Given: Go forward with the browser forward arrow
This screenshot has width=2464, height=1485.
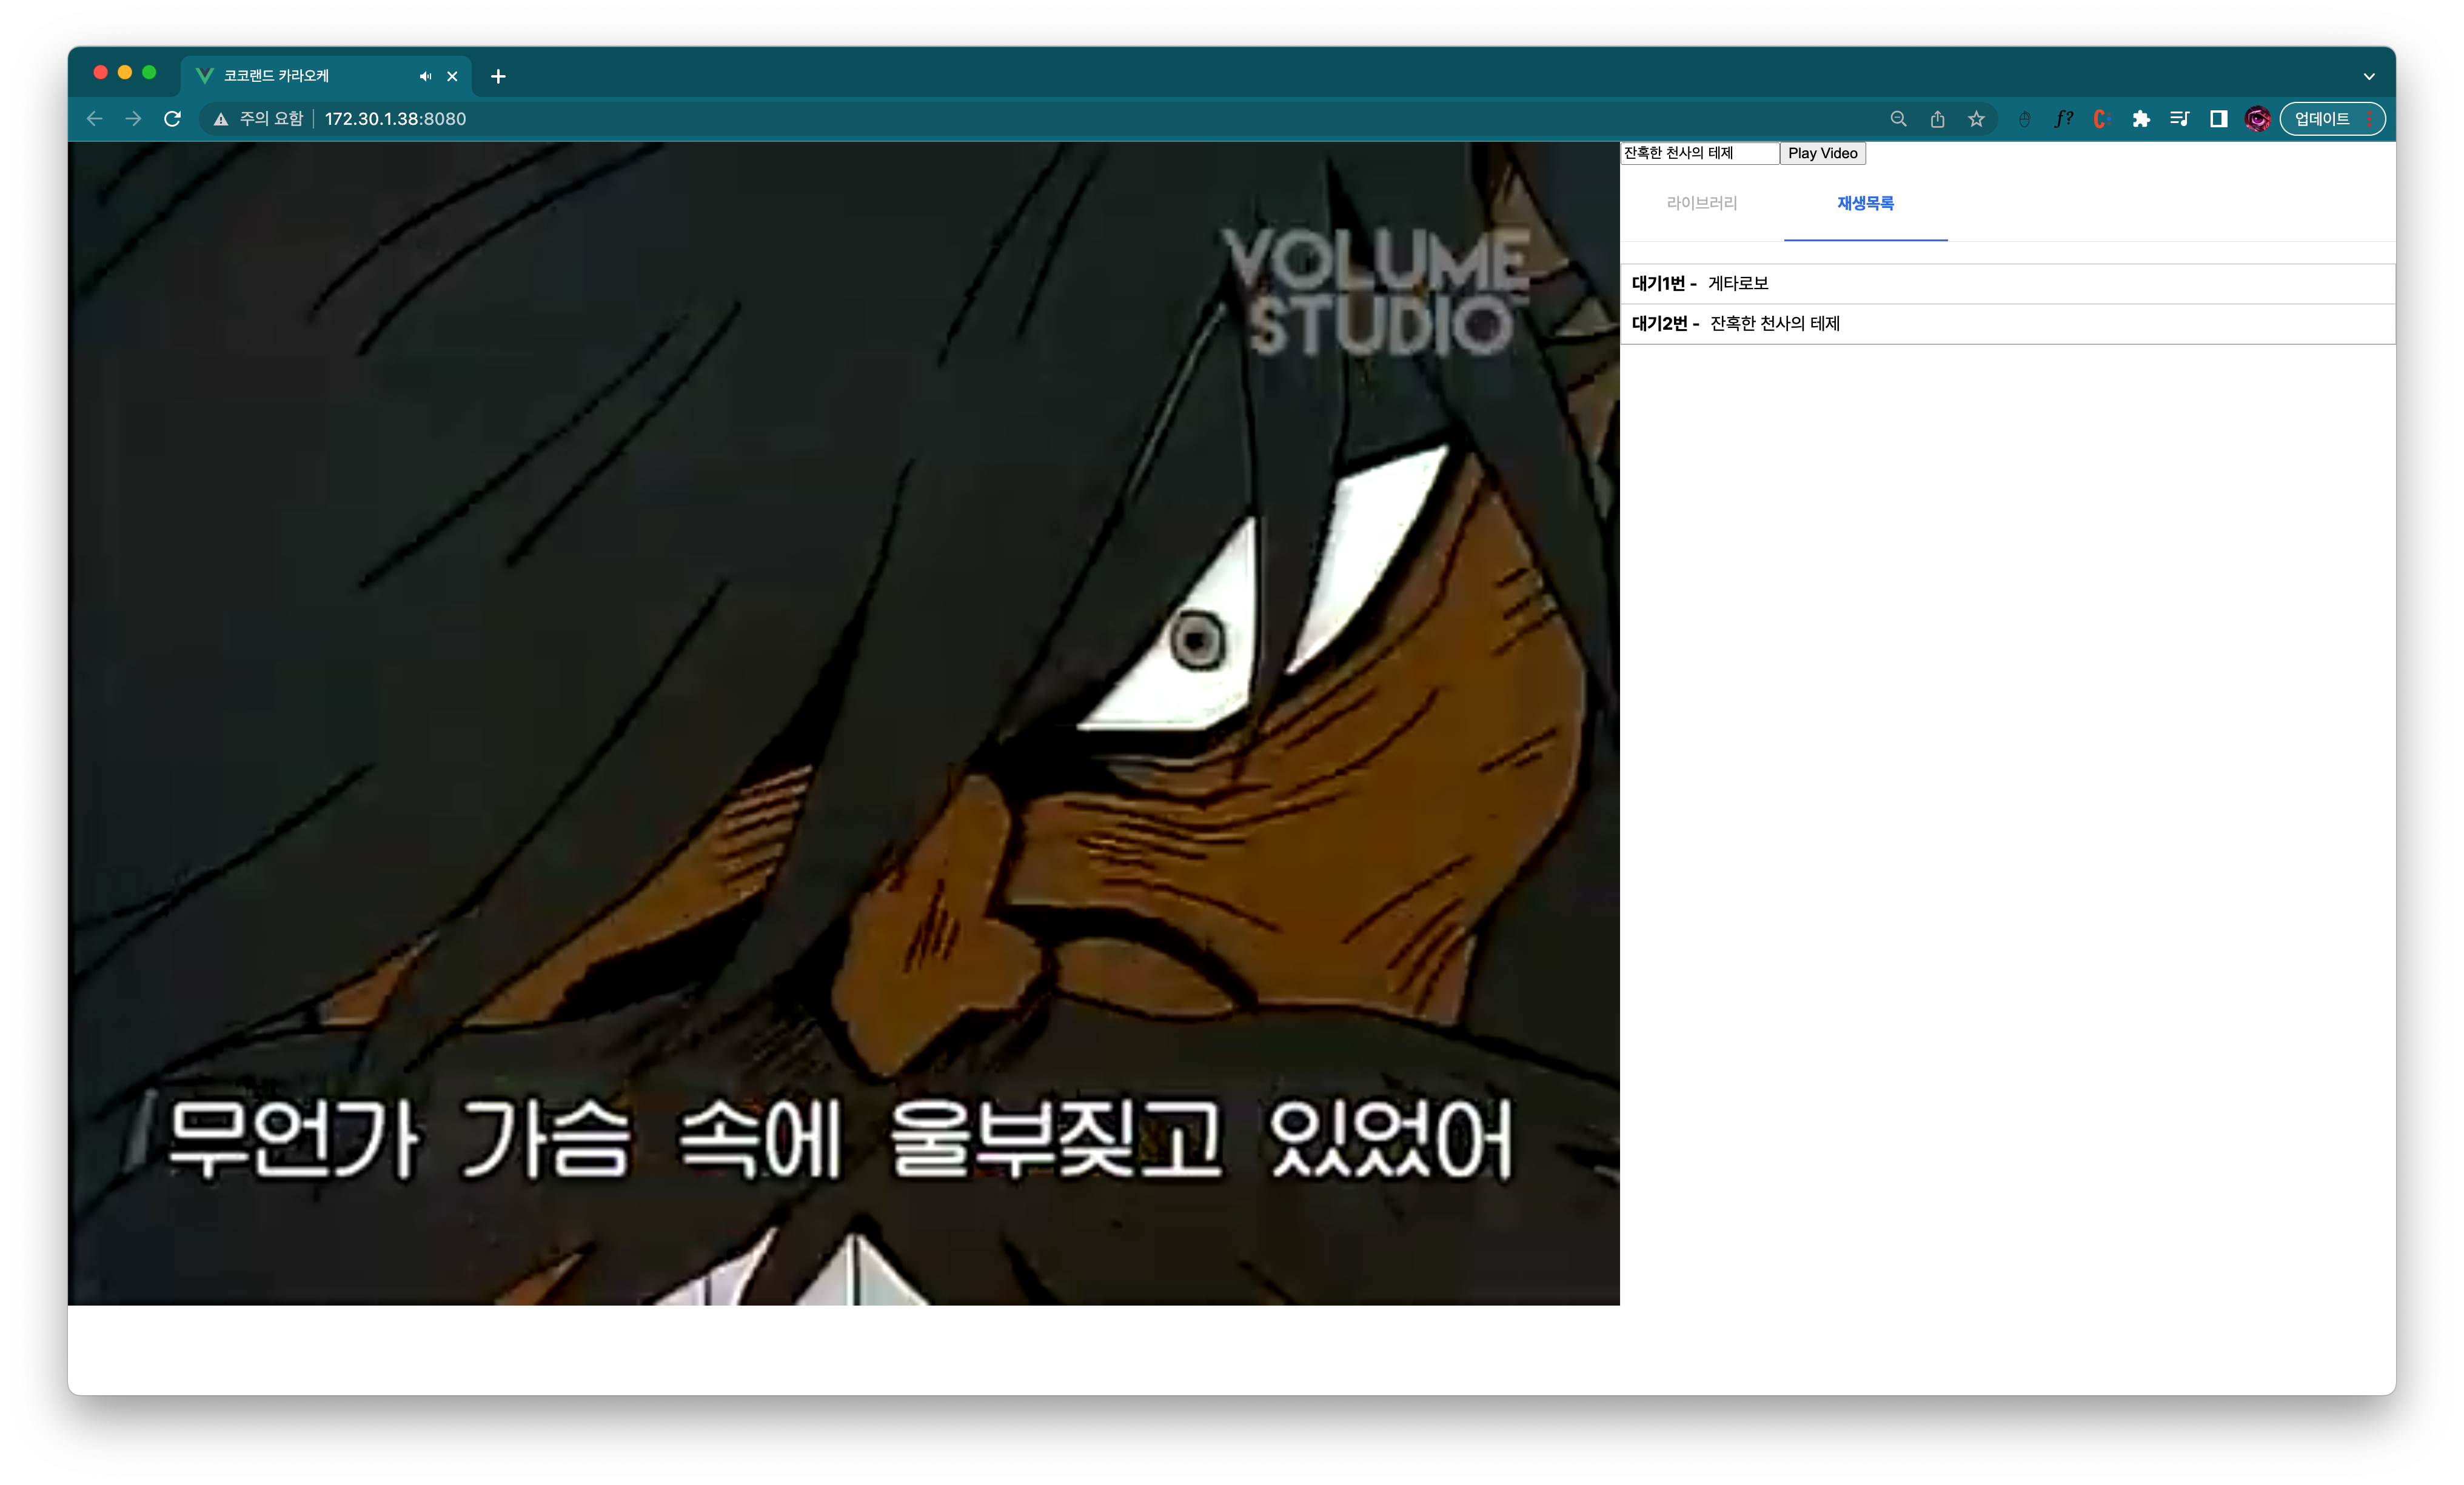Looking at the screenshot, I should click(x=133, y=119).
